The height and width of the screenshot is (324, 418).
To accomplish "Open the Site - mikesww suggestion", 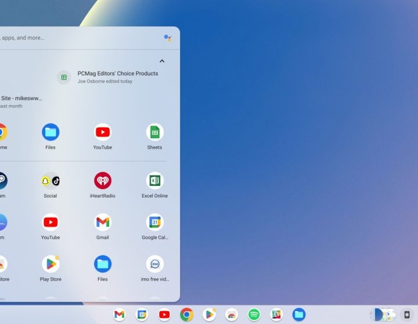I will [21, 102].
